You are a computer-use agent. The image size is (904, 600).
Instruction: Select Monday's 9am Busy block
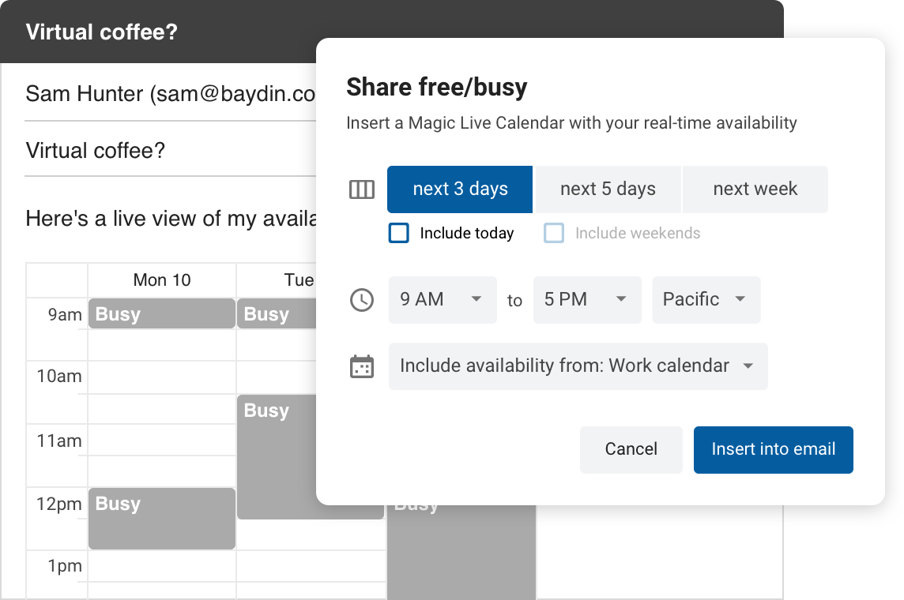161,313
